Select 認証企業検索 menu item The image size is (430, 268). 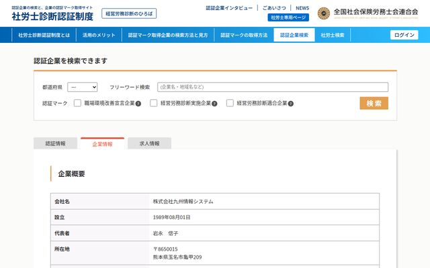tap(294, 35)
